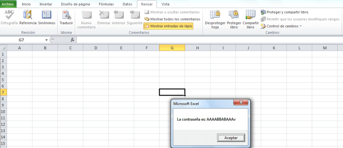Screen dimensions: 343x148
Task: Switch to the Datos tab
Action: [x=127, y=4]
